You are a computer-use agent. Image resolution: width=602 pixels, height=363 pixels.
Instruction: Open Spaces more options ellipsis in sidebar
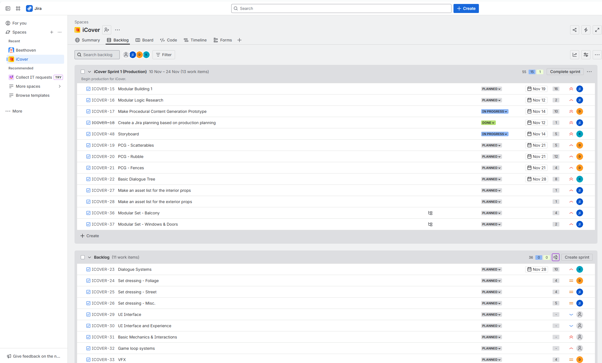60,32
